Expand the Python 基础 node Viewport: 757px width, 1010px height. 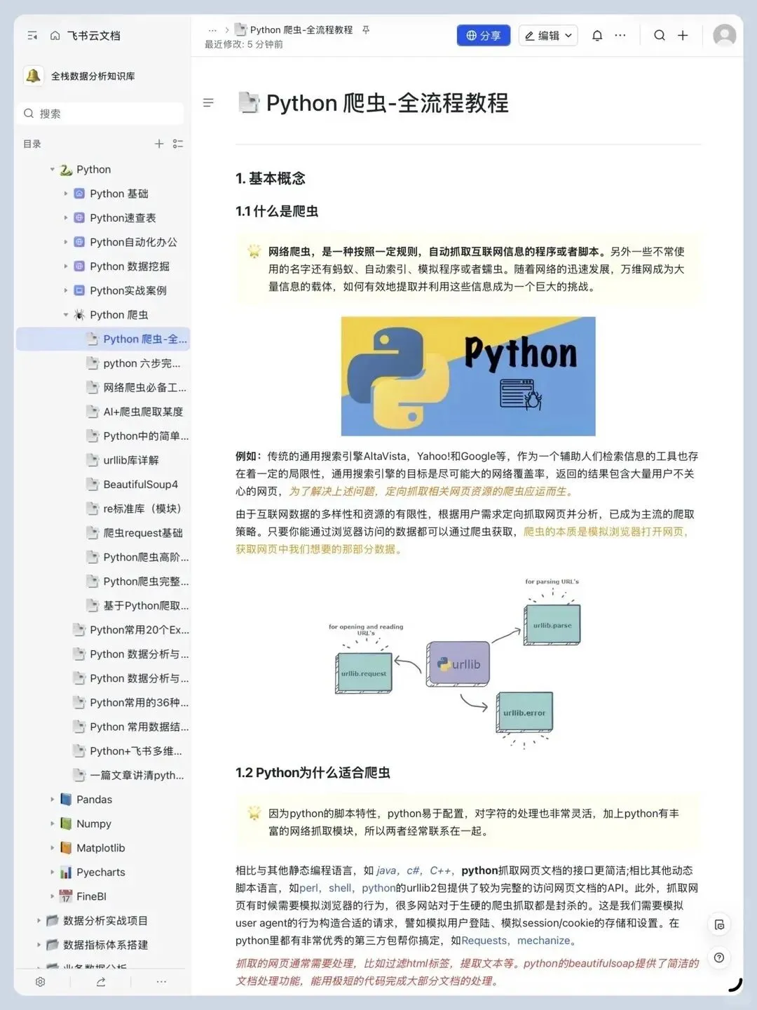pyautogui.click(x=66, y=194)
